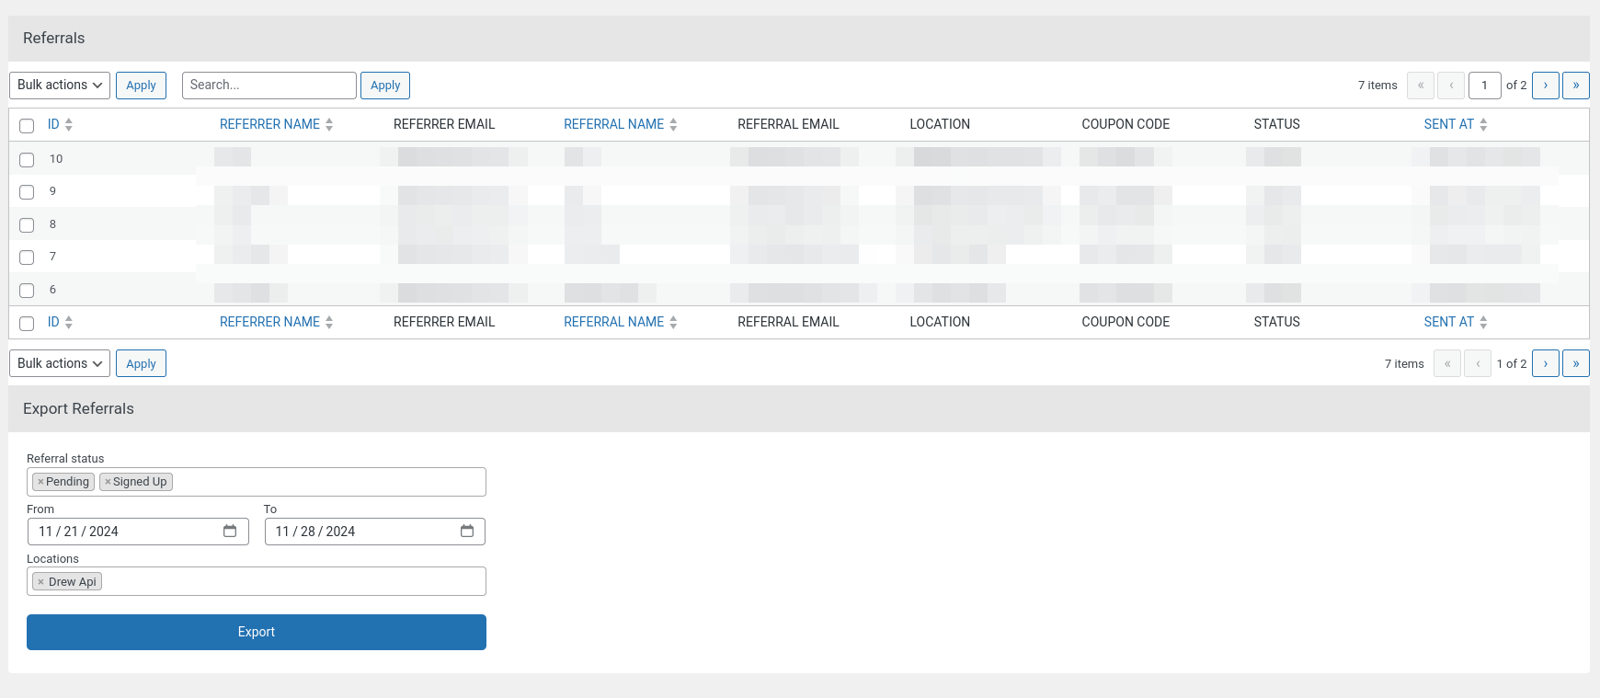
Task: Remove the Pending status tag
Action: [x=40, y=482]
